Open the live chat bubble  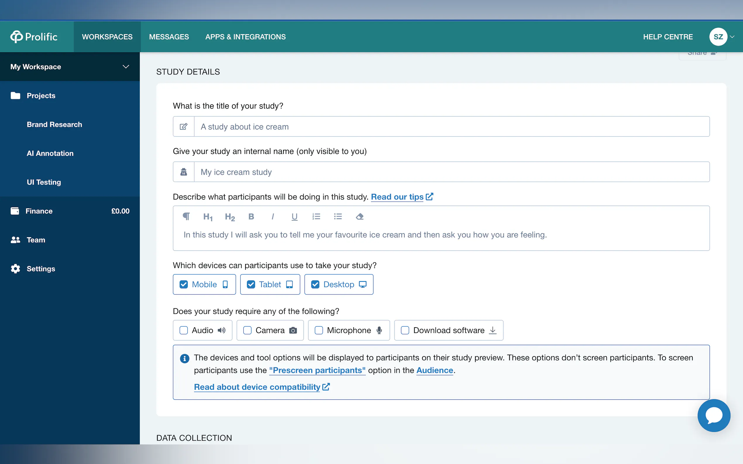coord(713,415)
